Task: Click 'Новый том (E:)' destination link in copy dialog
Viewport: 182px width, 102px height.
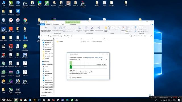Action: click(x=99, y=58)
